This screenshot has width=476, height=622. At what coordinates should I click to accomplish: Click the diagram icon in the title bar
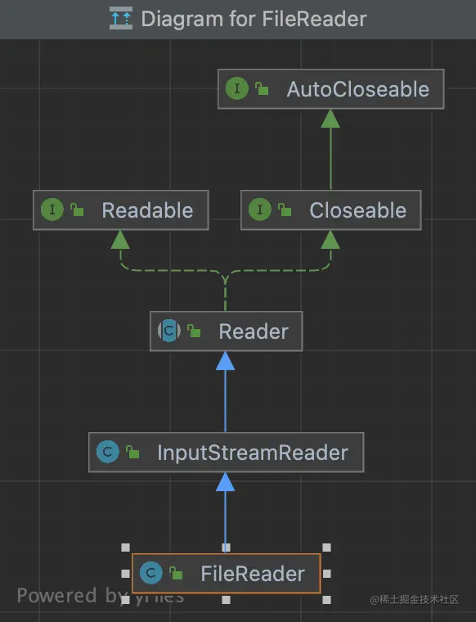[x=121, y=18]
